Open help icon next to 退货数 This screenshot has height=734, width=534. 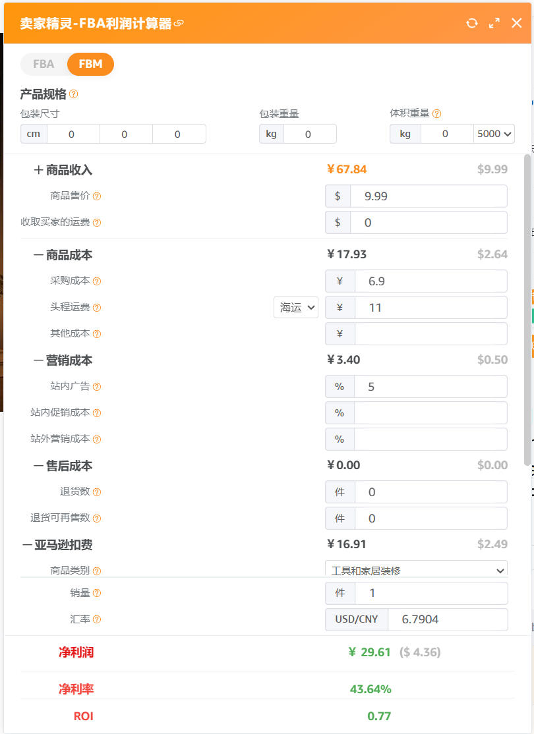[96, 492]
